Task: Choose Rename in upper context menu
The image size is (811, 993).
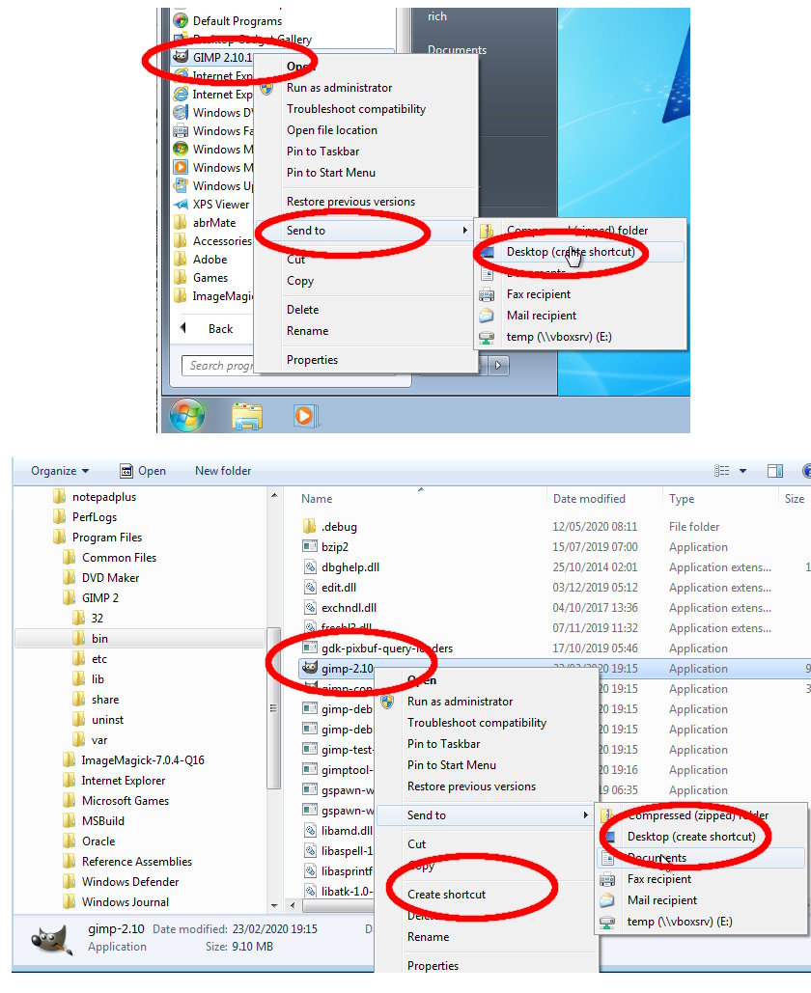Action: tap(307, 331)
